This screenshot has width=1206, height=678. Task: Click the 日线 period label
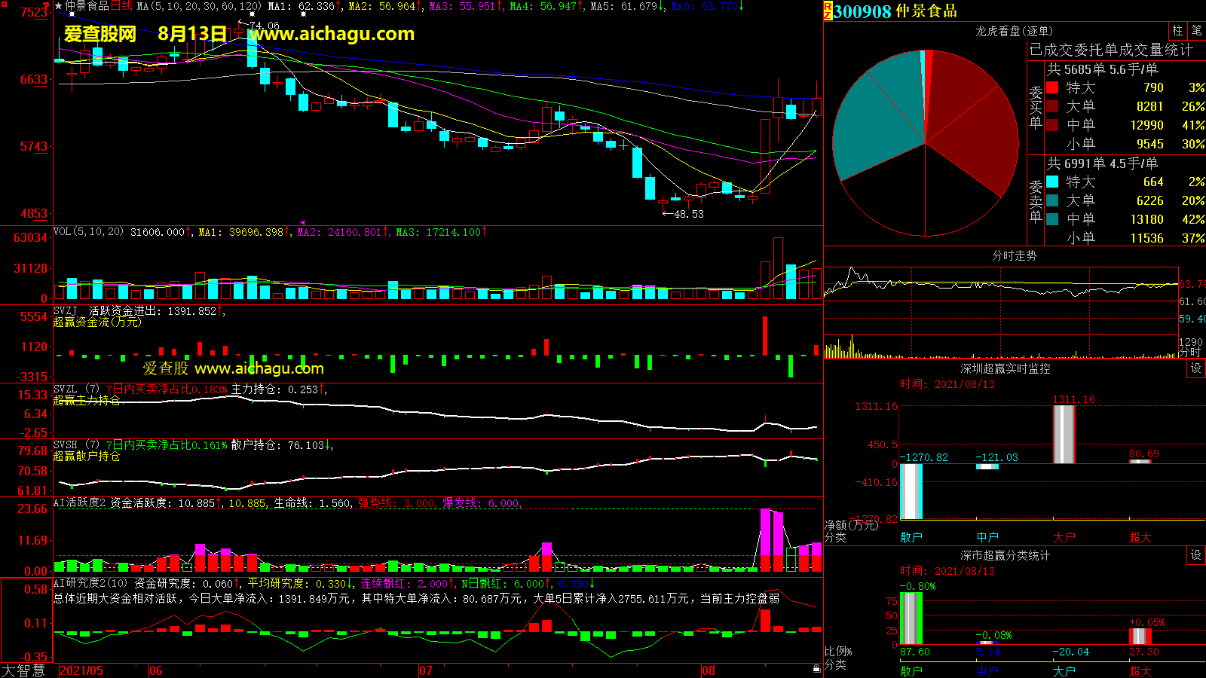[121, 6]
